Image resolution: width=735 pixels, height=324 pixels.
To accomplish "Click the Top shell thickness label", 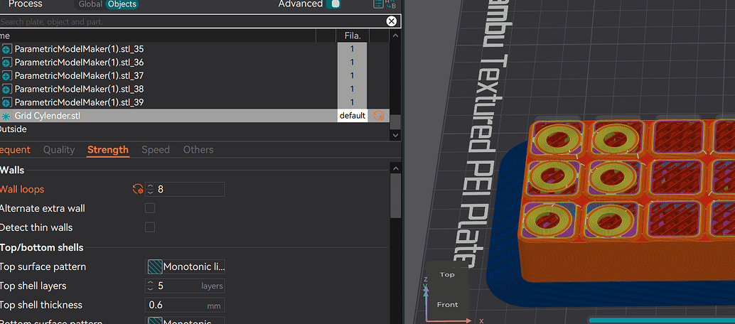I will [41, 305].
